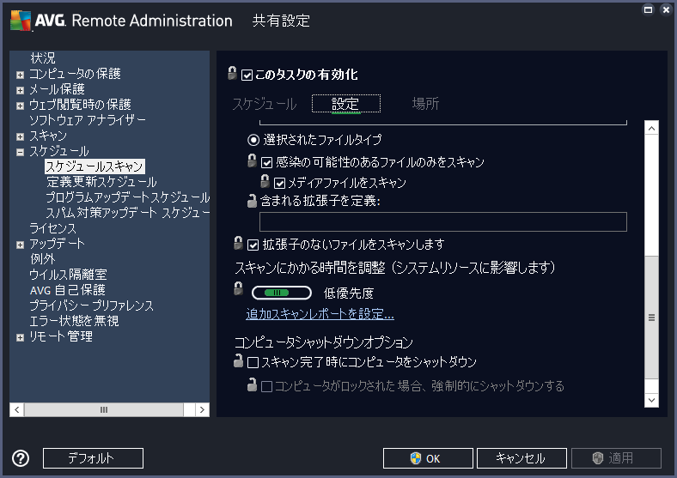
Task: Expand リモート管理 tree node
Action: pyautogui.click(x=20, y=337)
